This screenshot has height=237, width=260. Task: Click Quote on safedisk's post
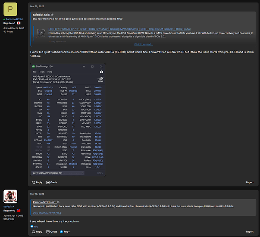coord(52,232)
